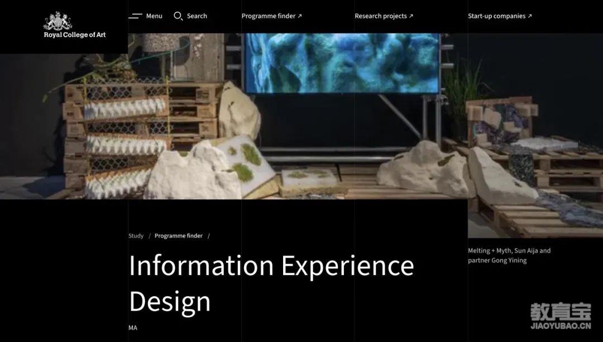The height and width of the screenshot is (342, 603).
Task: Open the Menu label
Action: [x=154, y=16]
